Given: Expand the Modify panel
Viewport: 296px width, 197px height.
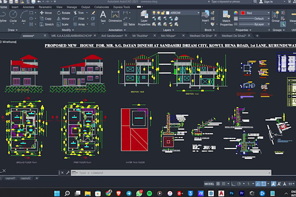Looking at the screenshot, I should (68, 30).
